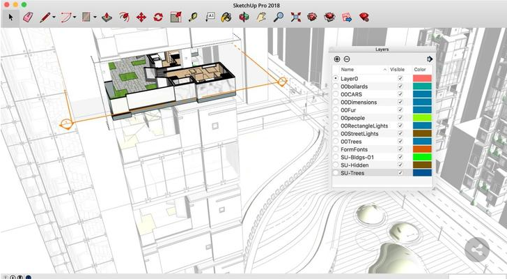Screen dimensions: 507x279
Task: Select the Zoom magnifier tool
Action: (279, 17)
